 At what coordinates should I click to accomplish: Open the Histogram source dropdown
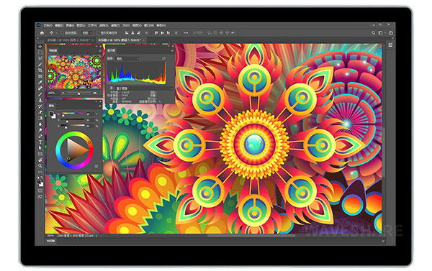tap(144, 88)
